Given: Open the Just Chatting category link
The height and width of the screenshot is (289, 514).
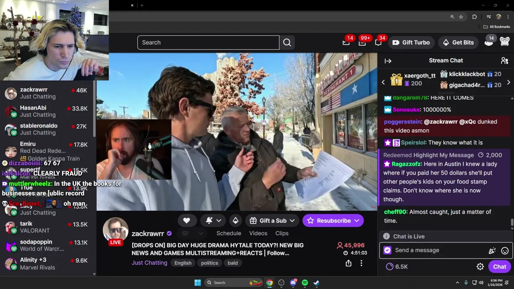Looking at the screenshot, I should coord(149,263).
